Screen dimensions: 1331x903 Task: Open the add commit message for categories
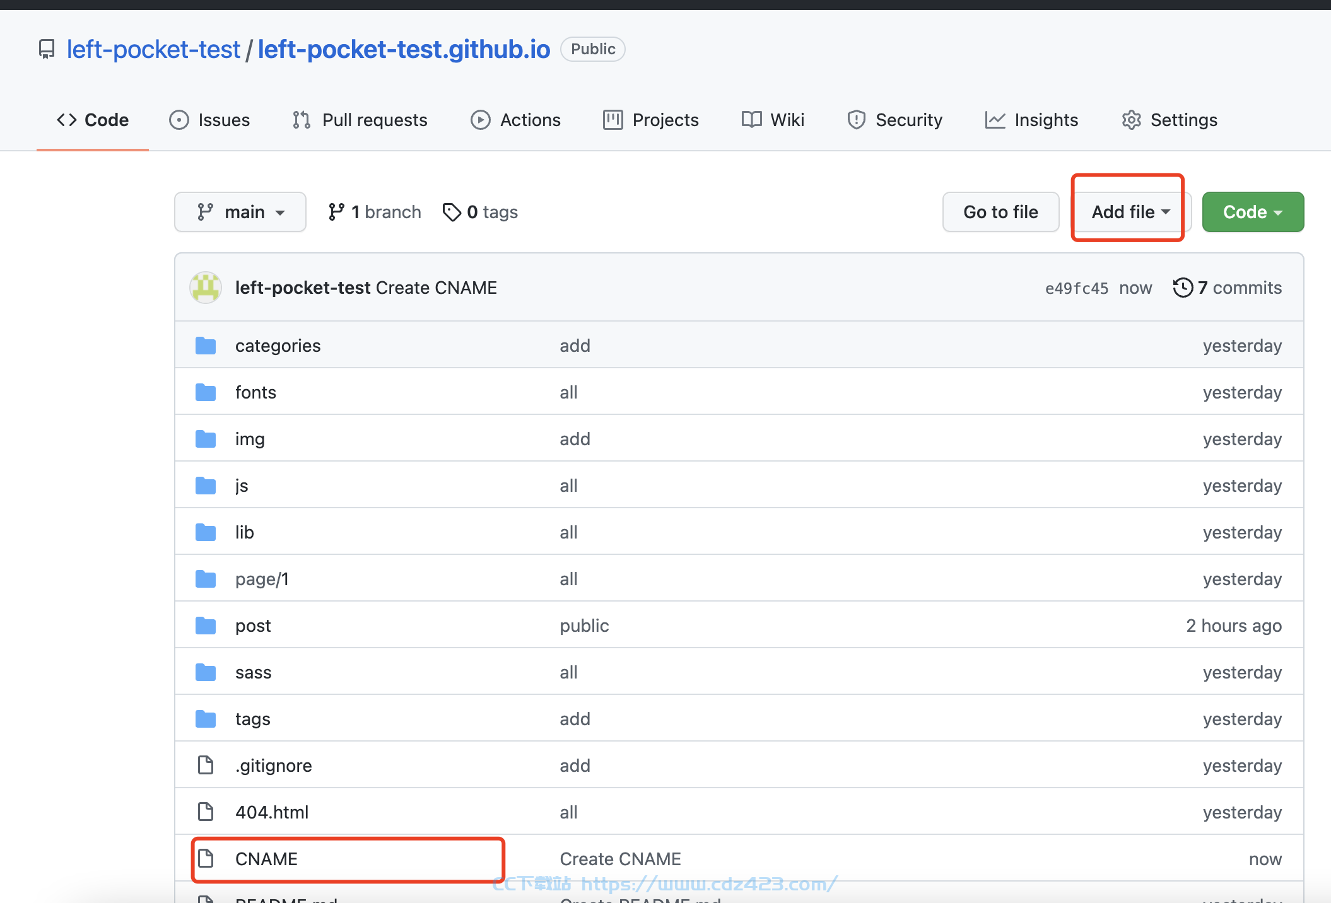click(575, 346)
